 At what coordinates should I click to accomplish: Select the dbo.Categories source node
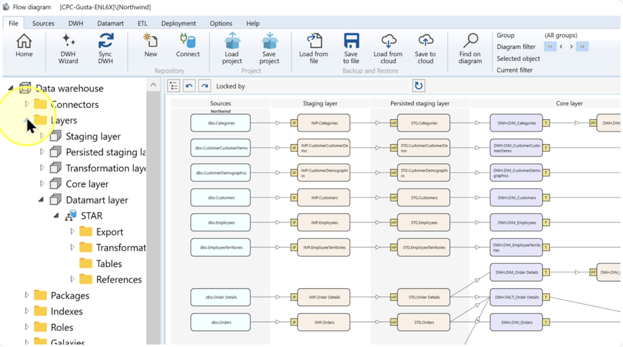(x=221, y=123)
